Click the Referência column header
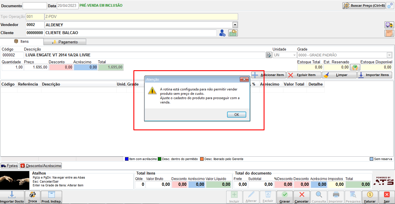Image resolution: width=395 pixels, height=204 pixels. 29,84
